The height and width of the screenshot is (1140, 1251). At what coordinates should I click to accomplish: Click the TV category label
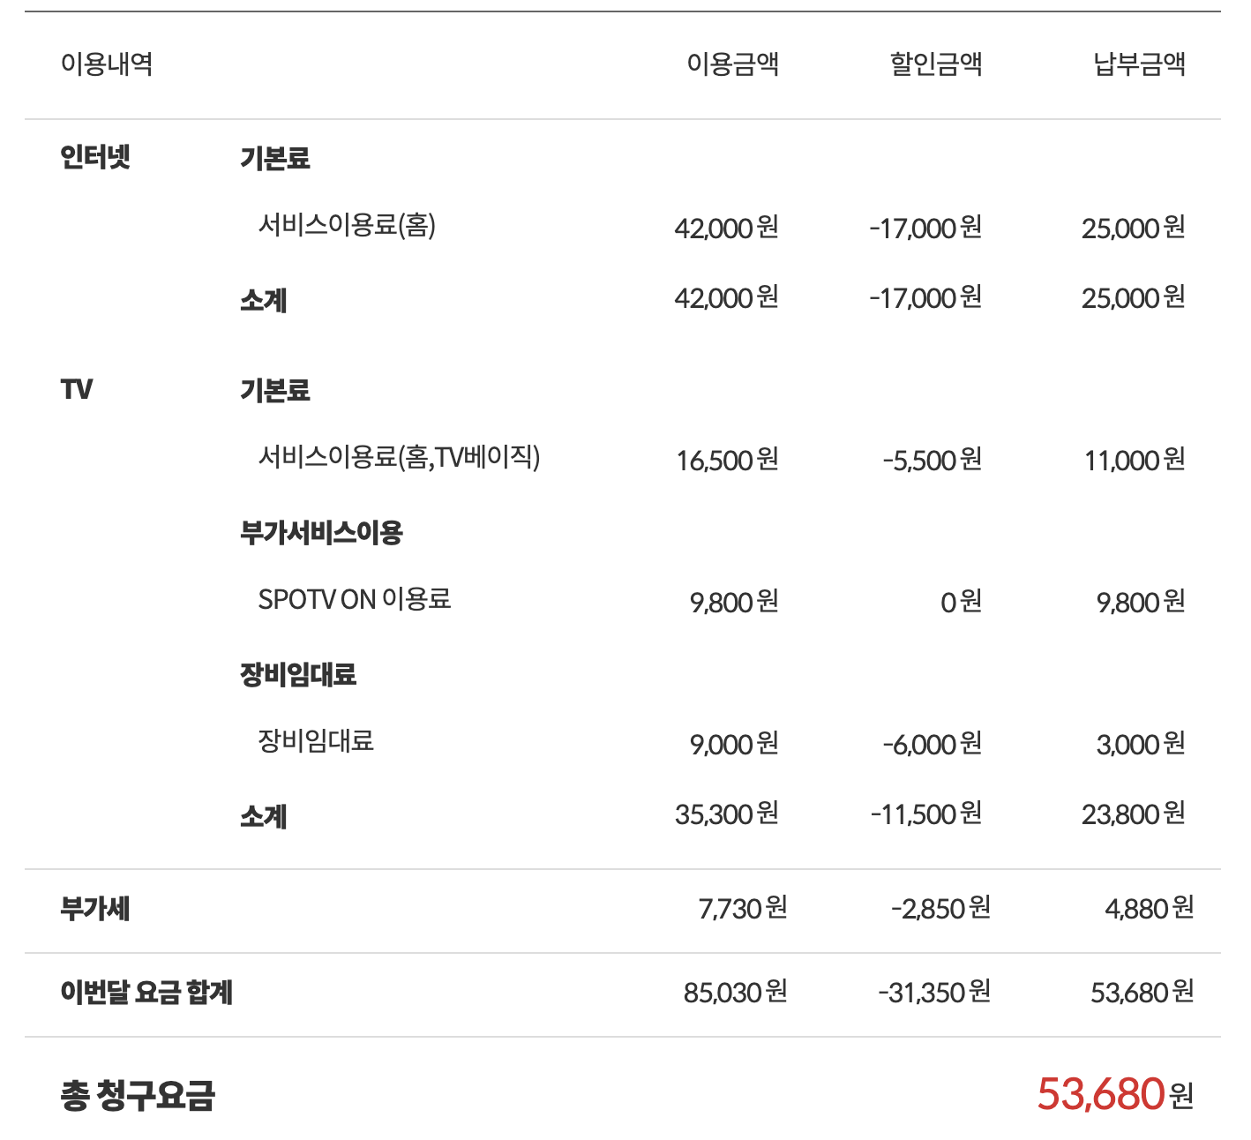(x=77, y=389)
